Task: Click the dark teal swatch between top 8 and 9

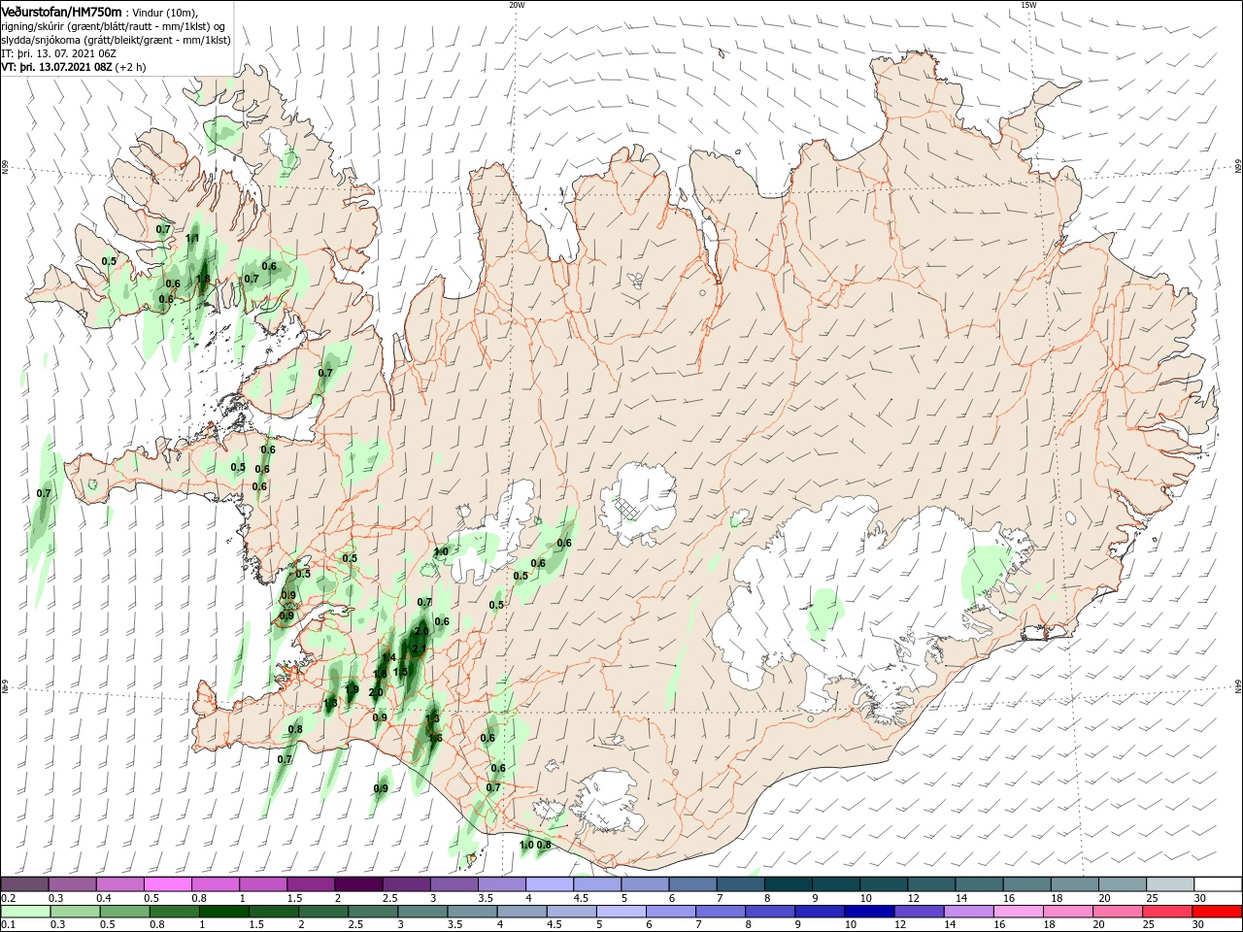Action: coord(788,883)
